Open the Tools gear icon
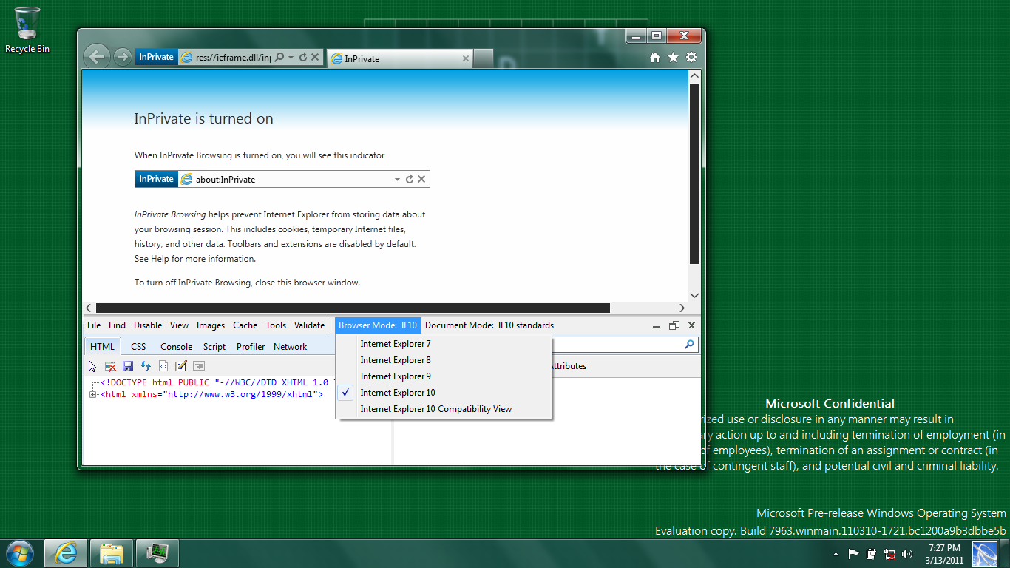 coord(691,57)
